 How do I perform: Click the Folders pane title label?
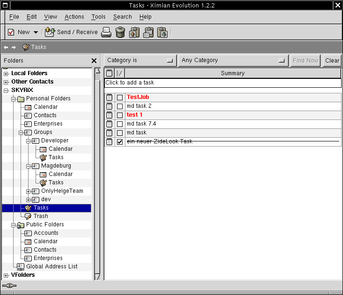click(14, 61)
